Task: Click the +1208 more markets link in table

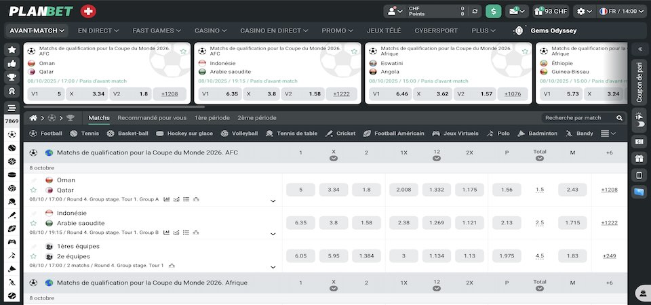Action: [x=609, y=190]
